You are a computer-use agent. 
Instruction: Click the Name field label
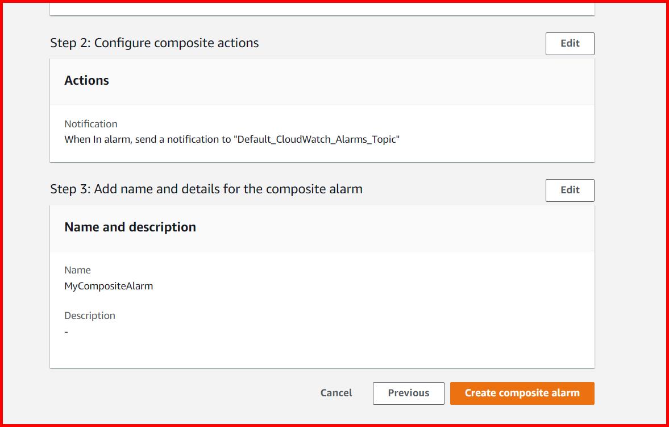click(77, 270)
